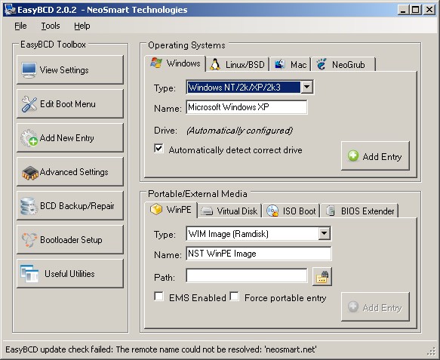The height and width of the screenshot is (360, 440).
Task: Open the Tools menu
Action: (x=51, y=26)
